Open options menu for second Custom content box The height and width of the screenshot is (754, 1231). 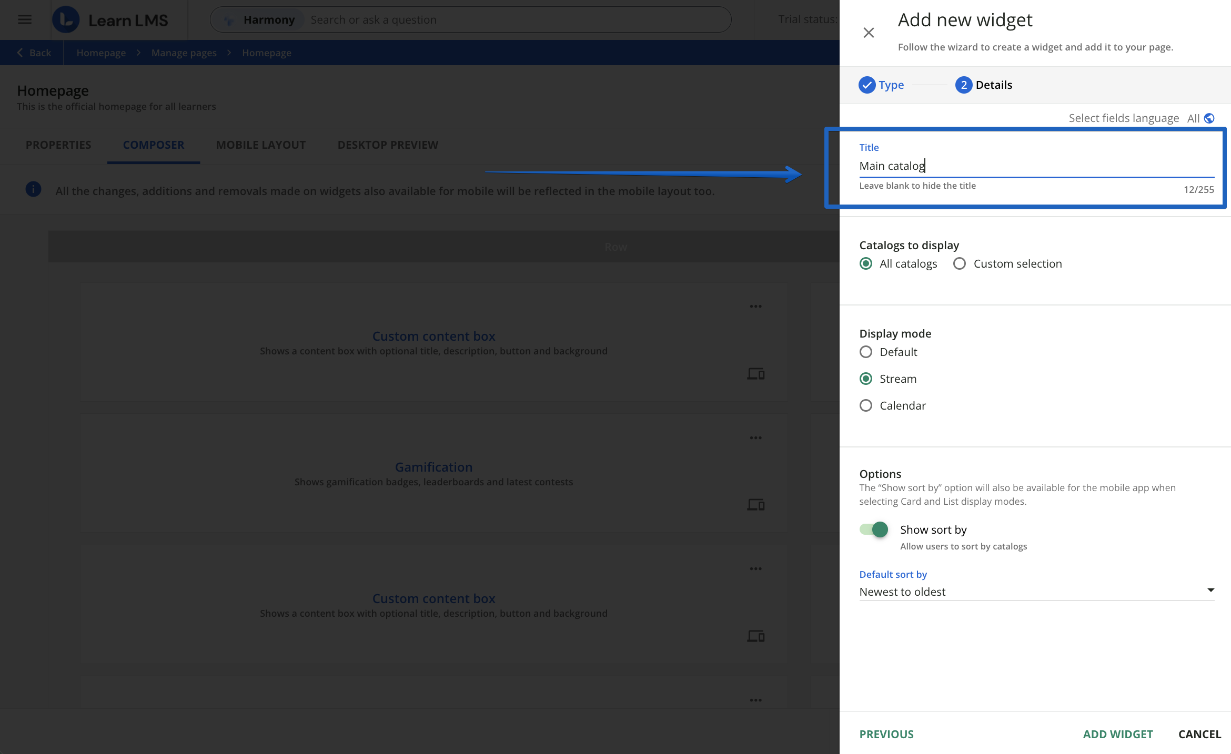[755, 569]
